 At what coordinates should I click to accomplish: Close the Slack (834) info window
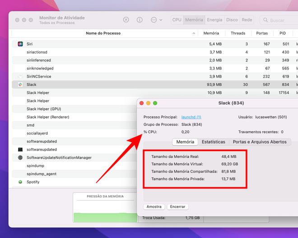click(142, 103)
